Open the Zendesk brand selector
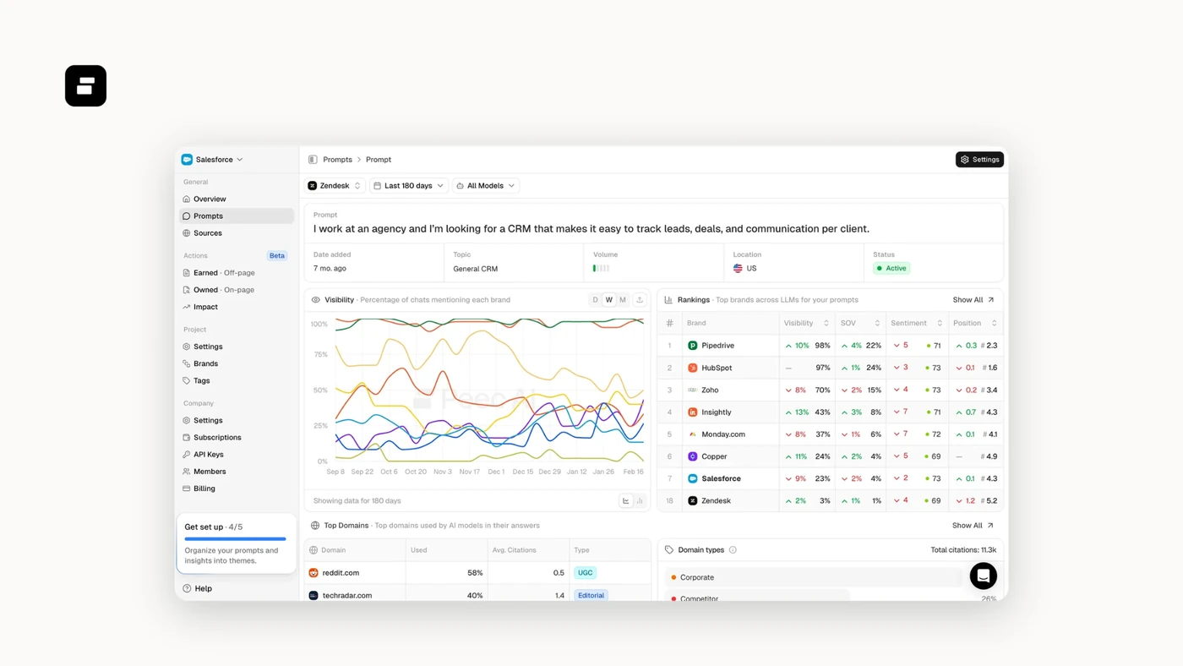1183x666 pixels. point(335,186)
